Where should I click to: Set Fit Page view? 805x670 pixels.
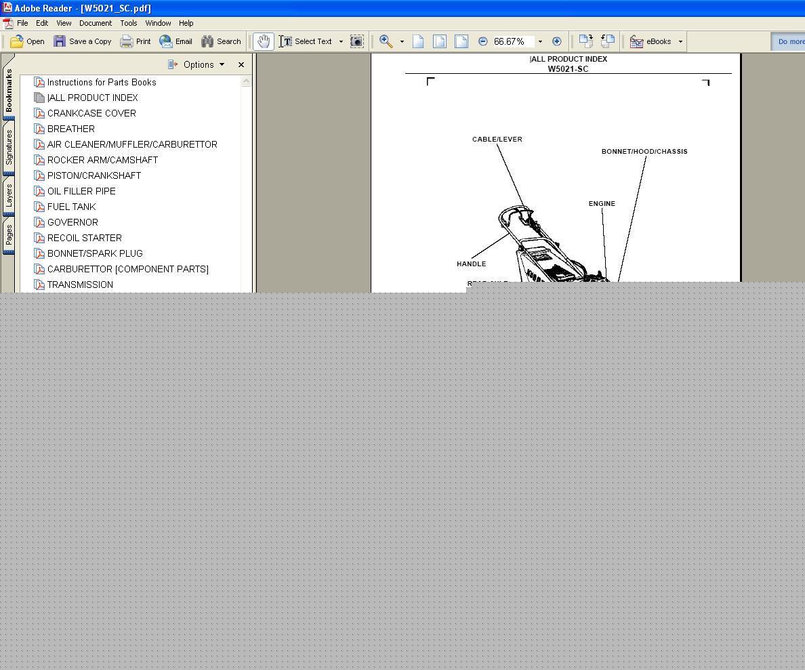tap(440, 41)
